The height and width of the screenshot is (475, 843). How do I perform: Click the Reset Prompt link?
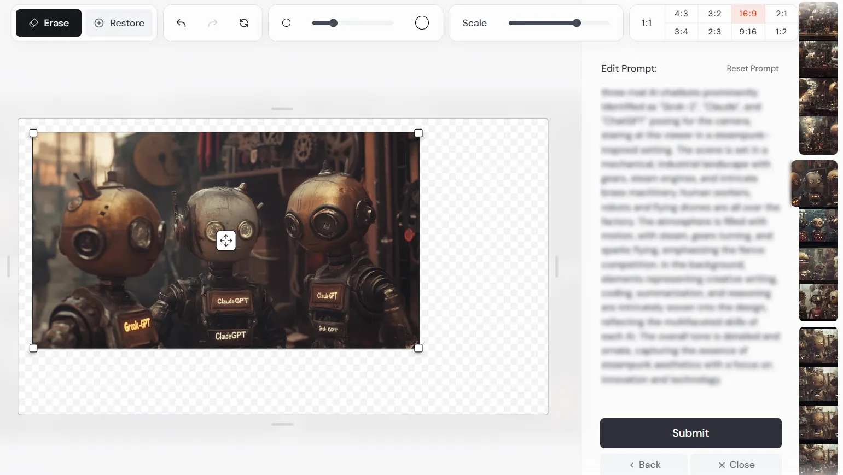[752, 68]
